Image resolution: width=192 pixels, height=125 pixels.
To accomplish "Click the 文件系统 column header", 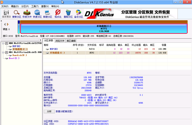I will pos(92,45).
